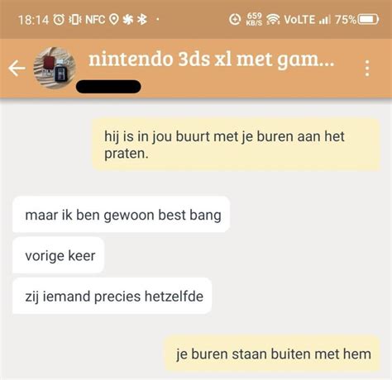
Task: Tap the NFC status indicator
Action: [x=95, y=20]
